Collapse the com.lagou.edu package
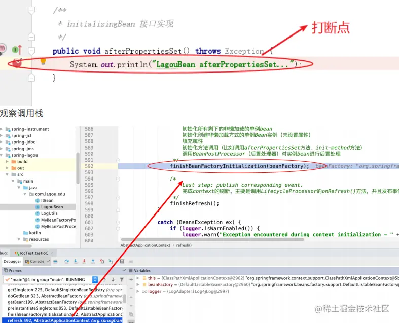399x323 pixels. point(25,194)
